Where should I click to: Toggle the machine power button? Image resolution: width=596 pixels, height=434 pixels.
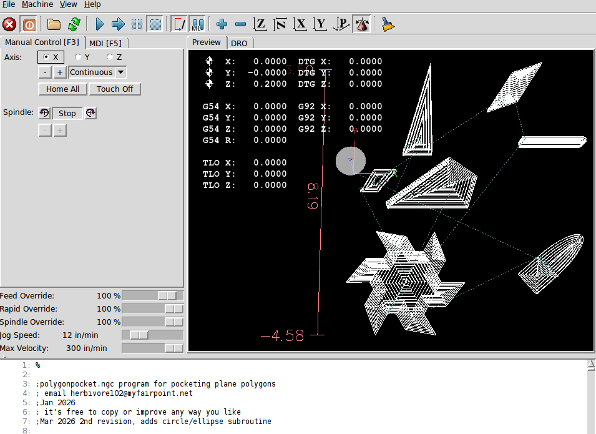pos(29,24)
